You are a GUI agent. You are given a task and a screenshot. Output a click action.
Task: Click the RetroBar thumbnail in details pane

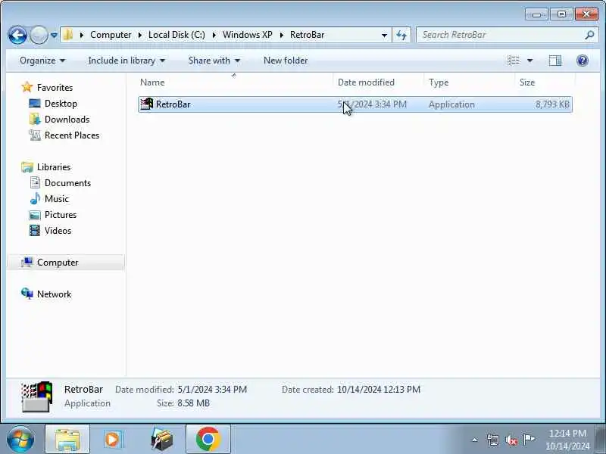tap(36, 396)
